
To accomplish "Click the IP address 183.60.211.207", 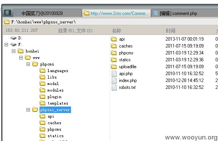I will [x=22, y=30].
